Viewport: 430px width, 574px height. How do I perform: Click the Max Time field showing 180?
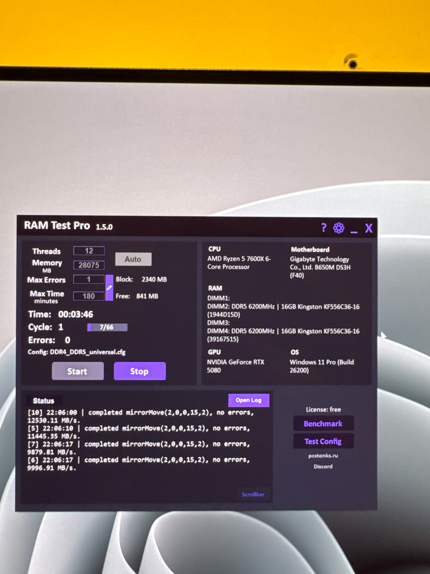(x=89, y=296)
